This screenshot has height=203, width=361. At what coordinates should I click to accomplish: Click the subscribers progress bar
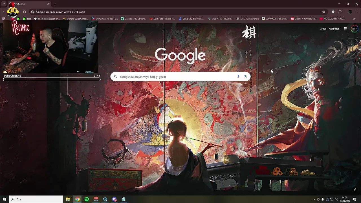pyautogui.click(x=52, y=80)
